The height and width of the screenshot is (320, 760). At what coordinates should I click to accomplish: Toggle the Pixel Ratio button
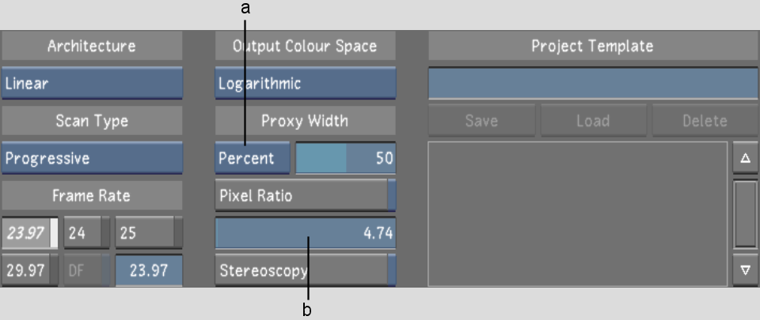click(306, 195)
